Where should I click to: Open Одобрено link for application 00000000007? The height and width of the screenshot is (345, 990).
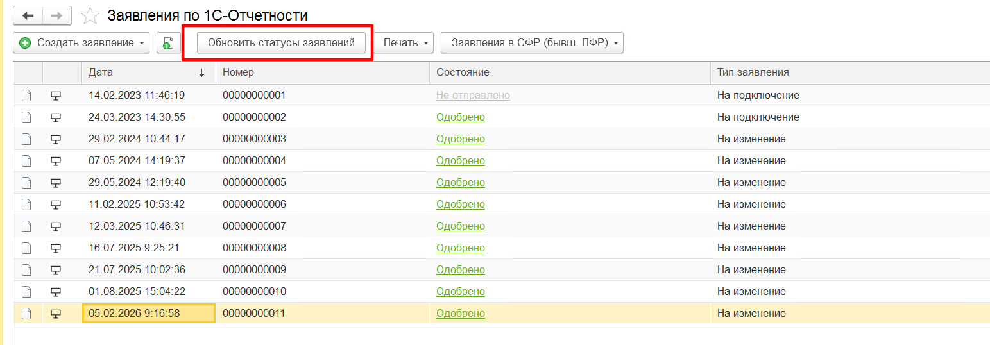coord(461,226)
